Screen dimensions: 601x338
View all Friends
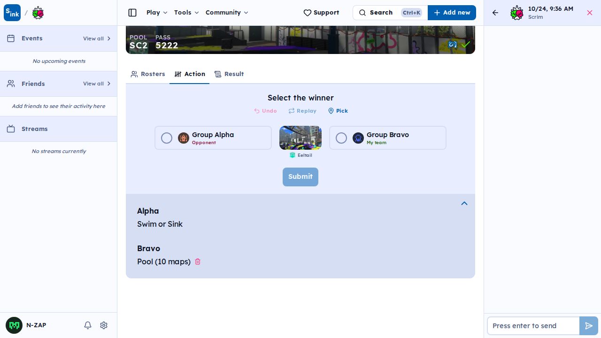click(x=97, y=84)
